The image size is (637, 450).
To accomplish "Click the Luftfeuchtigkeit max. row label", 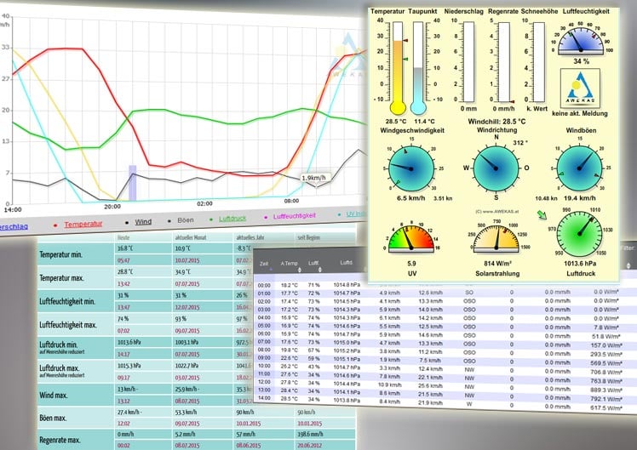I will click(68, 325).
